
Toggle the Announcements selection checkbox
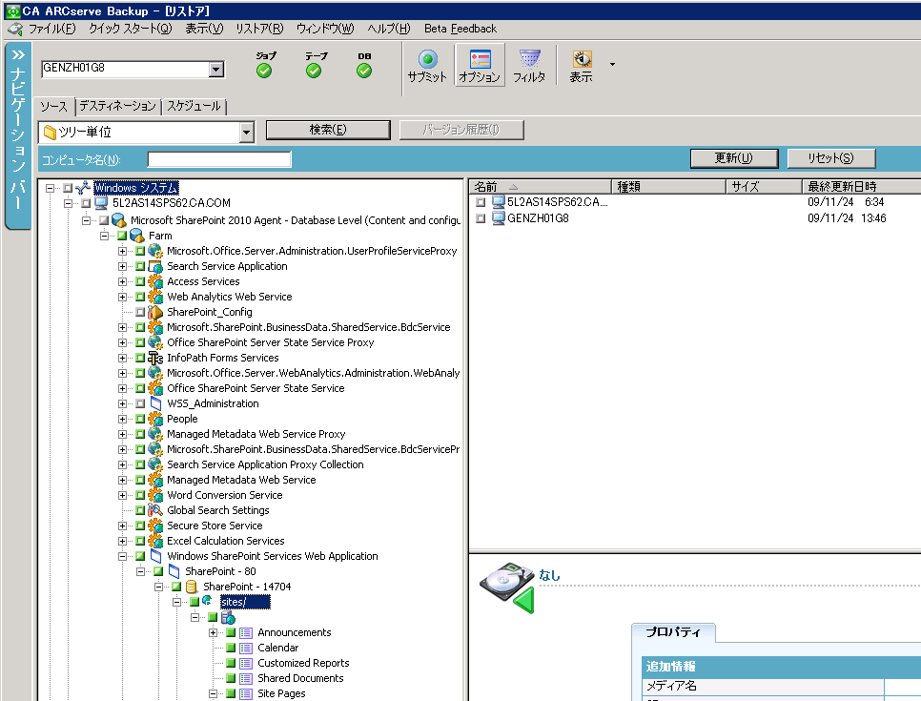click(x=231, y=633)
